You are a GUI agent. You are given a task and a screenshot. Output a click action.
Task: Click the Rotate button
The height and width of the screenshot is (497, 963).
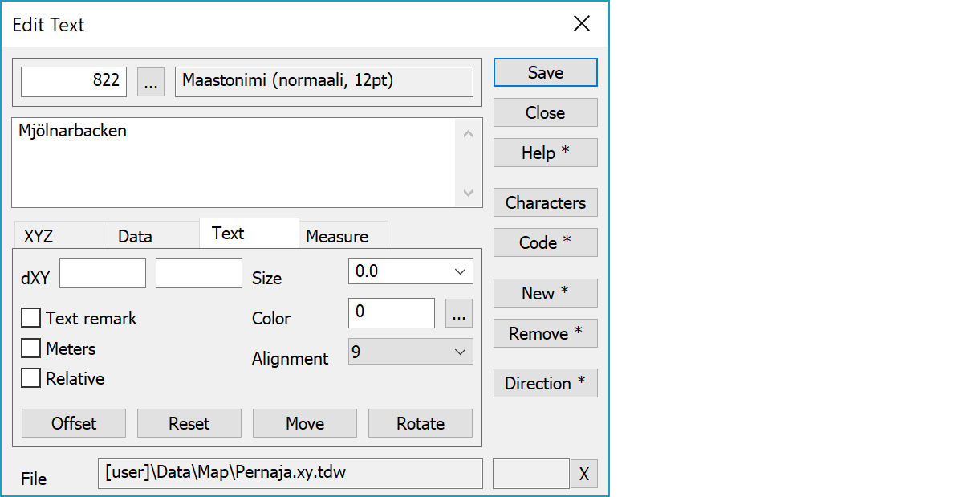420,423
